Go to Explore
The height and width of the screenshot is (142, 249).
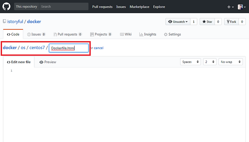pyautogui.click(x=159, y=7)
